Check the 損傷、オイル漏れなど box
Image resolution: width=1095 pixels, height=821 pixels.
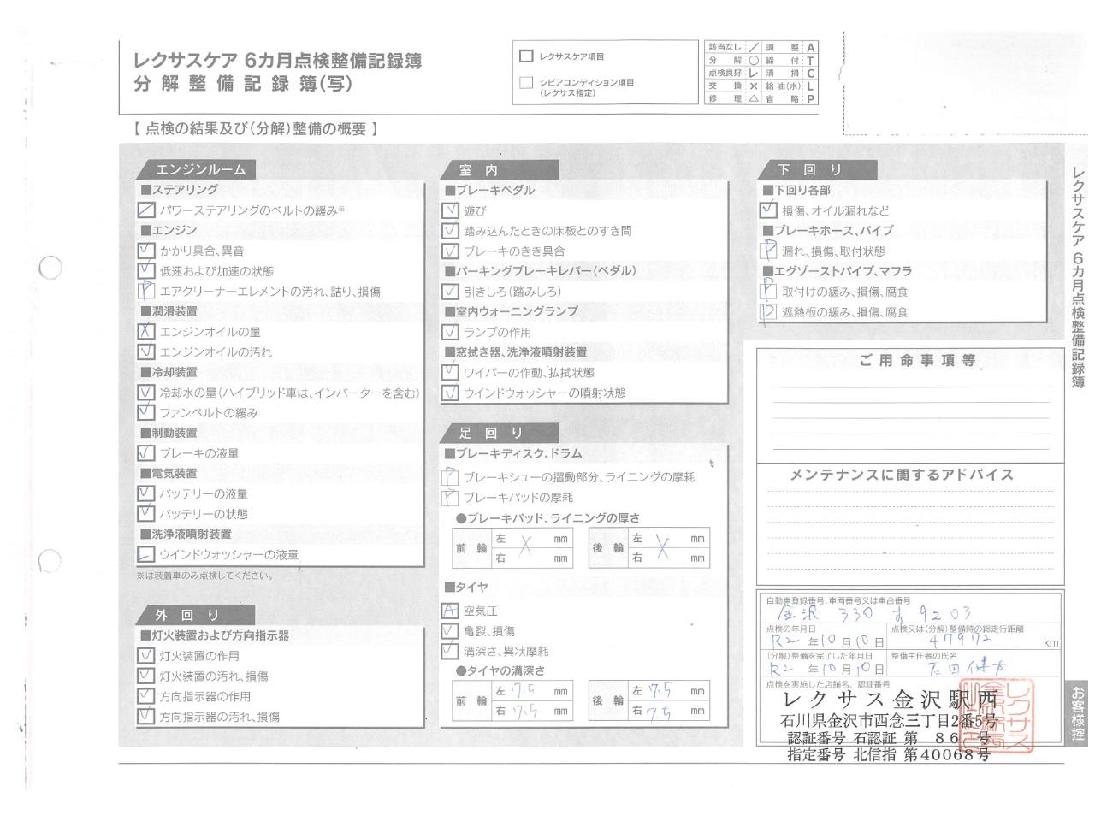[x=768, y=210]
